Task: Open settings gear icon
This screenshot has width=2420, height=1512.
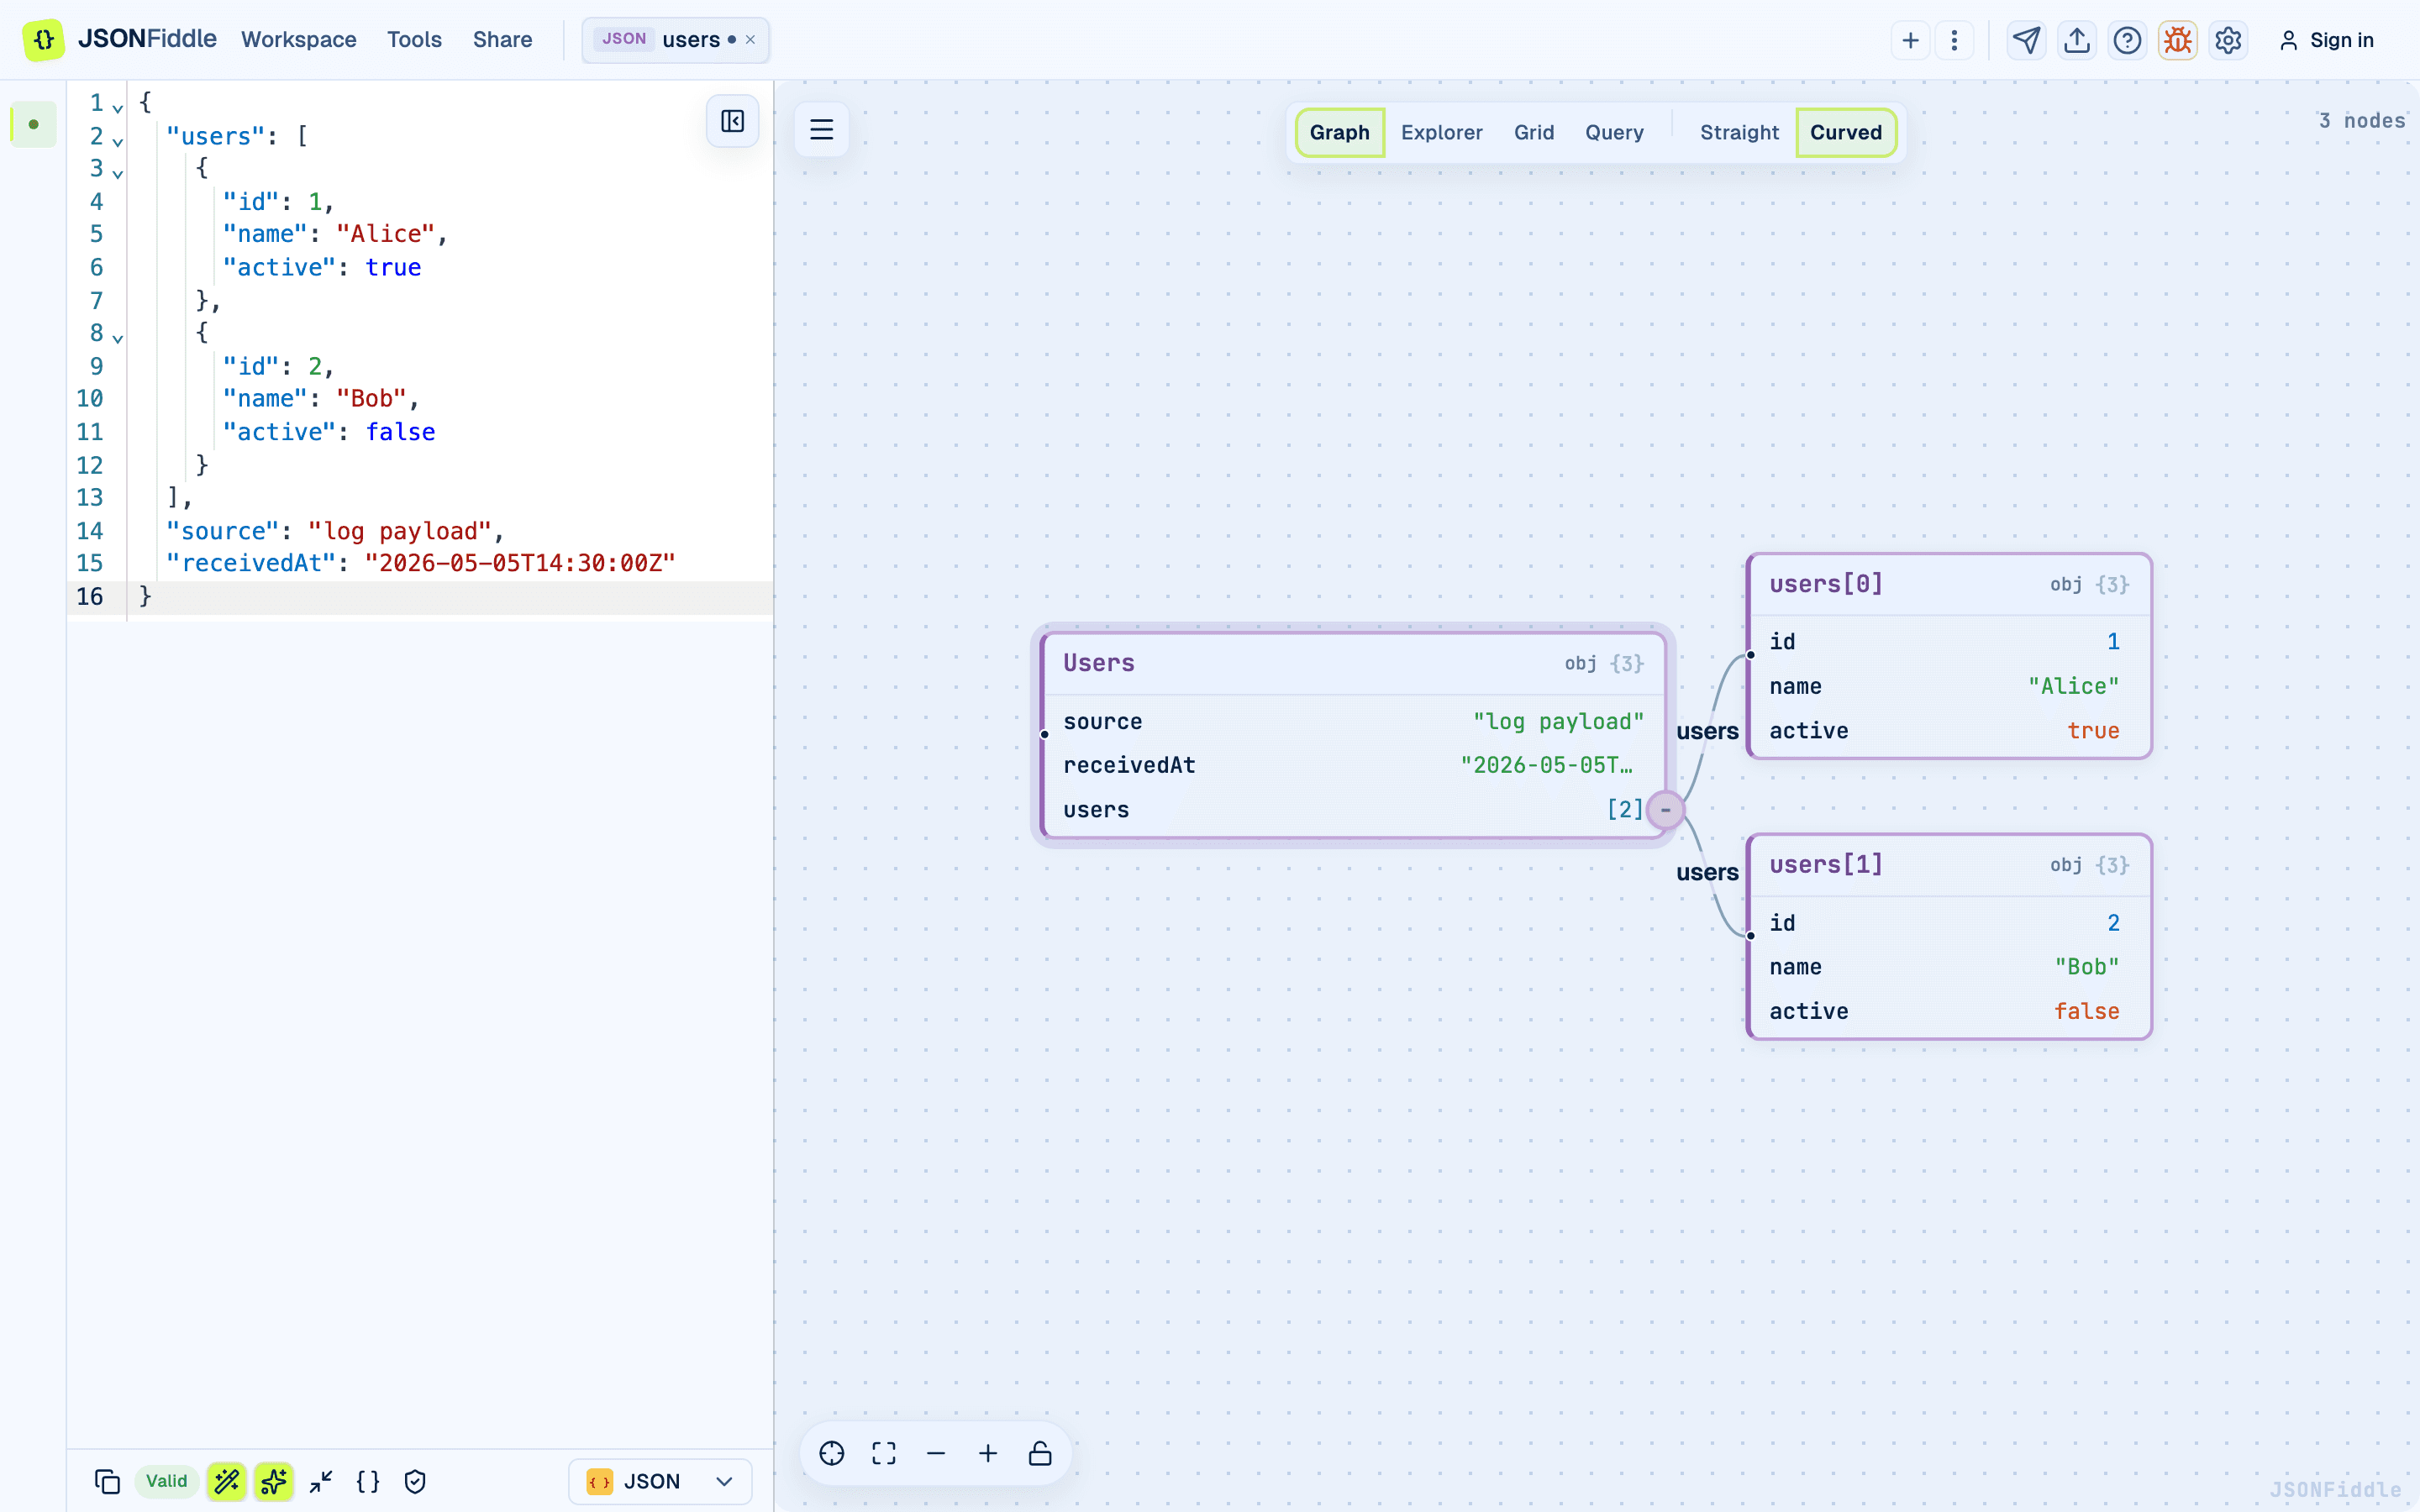Action: click(2228, 40)
